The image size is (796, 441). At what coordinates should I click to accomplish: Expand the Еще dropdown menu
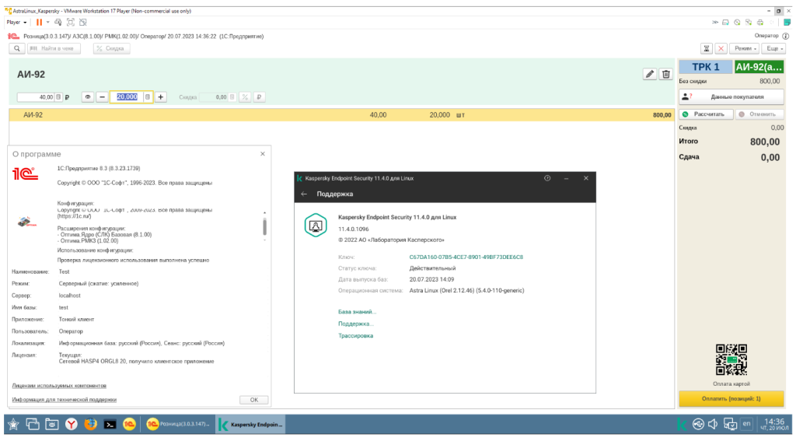click(773, 48)
